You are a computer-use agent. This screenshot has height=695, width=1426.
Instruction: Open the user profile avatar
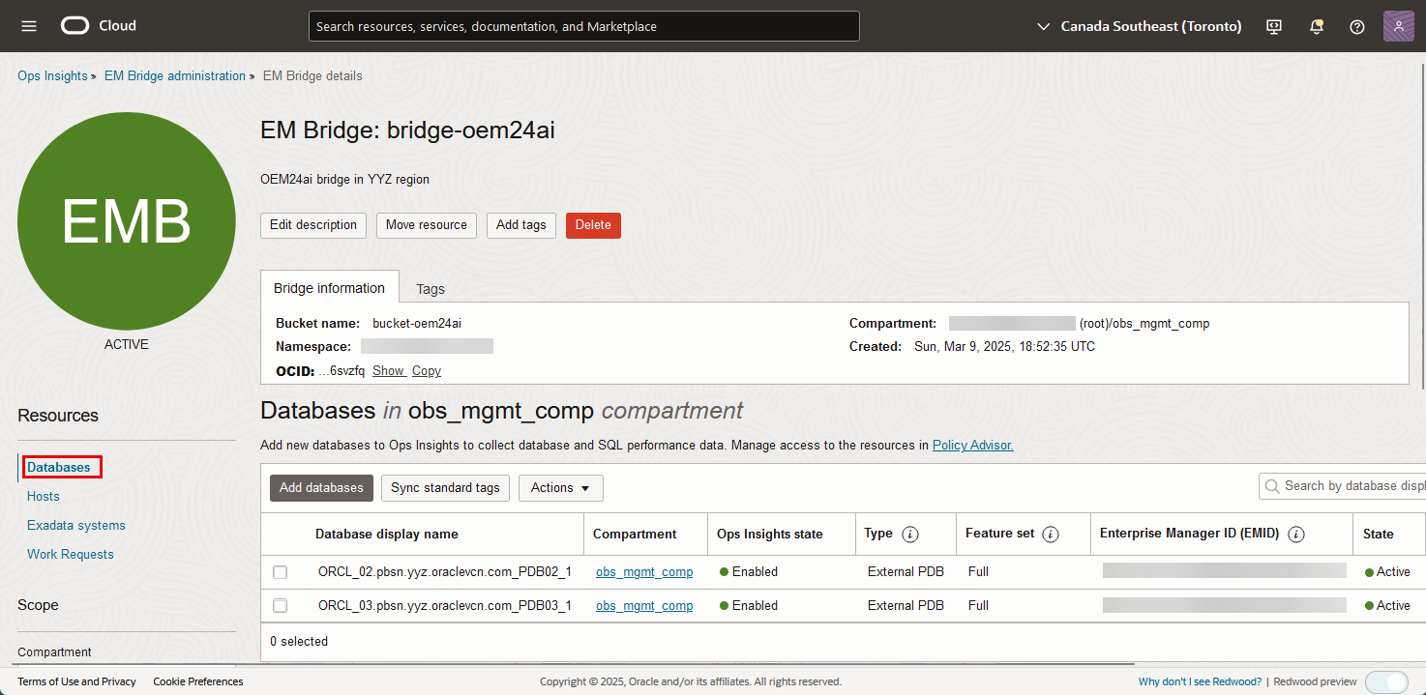(x=1398, y=26)
